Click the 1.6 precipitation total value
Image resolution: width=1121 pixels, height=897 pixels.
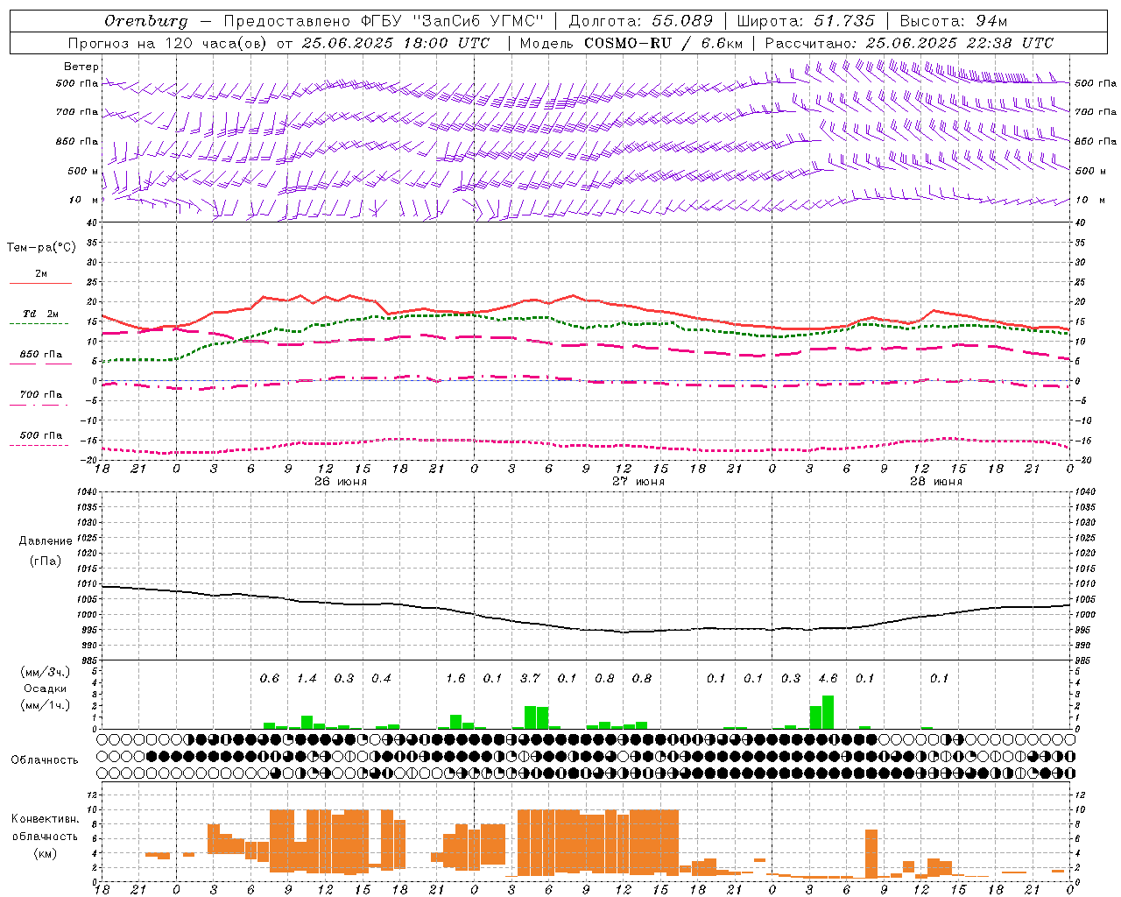coord(455,678)
